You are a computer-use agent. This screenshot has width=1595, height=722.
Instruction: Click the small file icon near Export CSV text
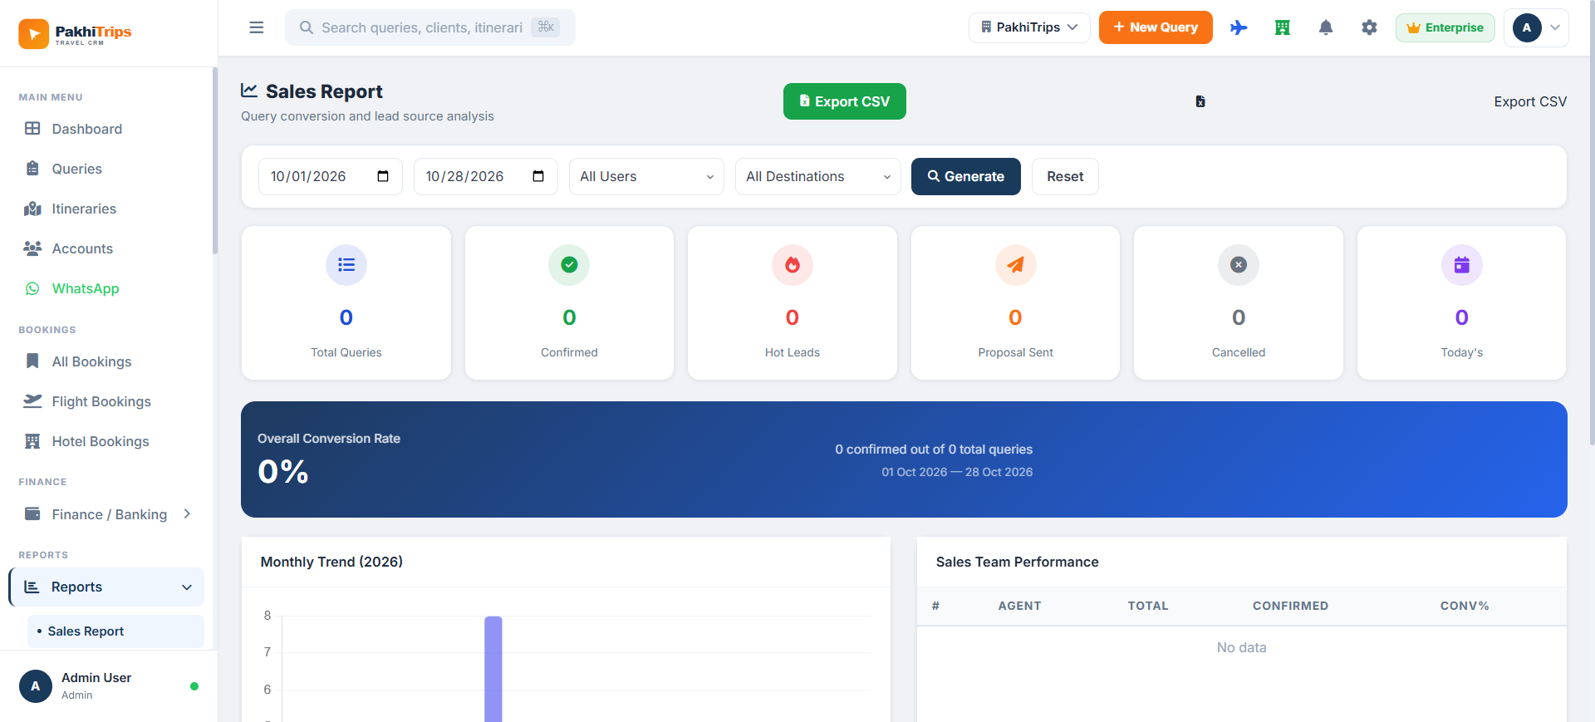[x=1200, y=101]
